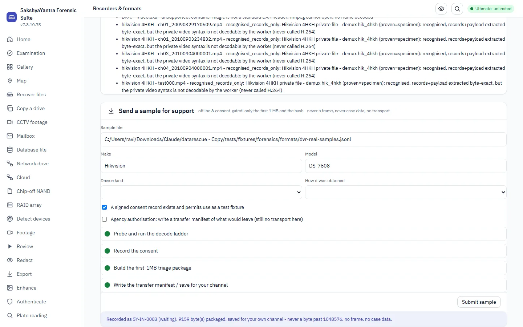Open search with the top magnifier icon
The width and height of the screenshot is (523, 327).
[457, 9]
